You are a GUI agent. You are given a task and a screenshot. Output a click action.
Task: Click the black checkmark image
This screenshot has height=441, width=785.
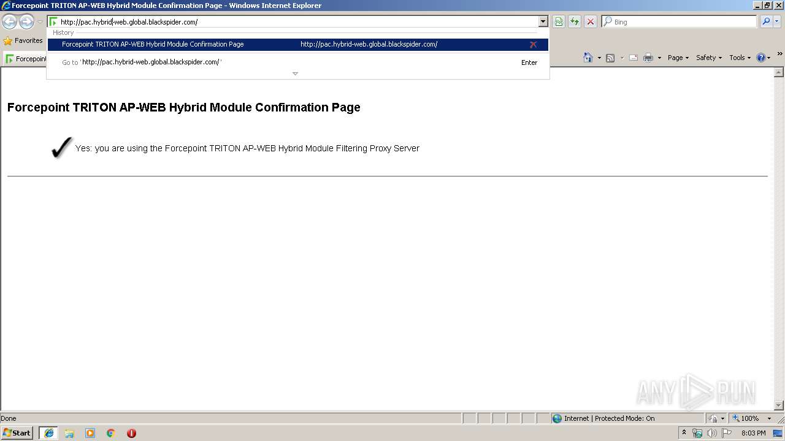pos(61,148)
